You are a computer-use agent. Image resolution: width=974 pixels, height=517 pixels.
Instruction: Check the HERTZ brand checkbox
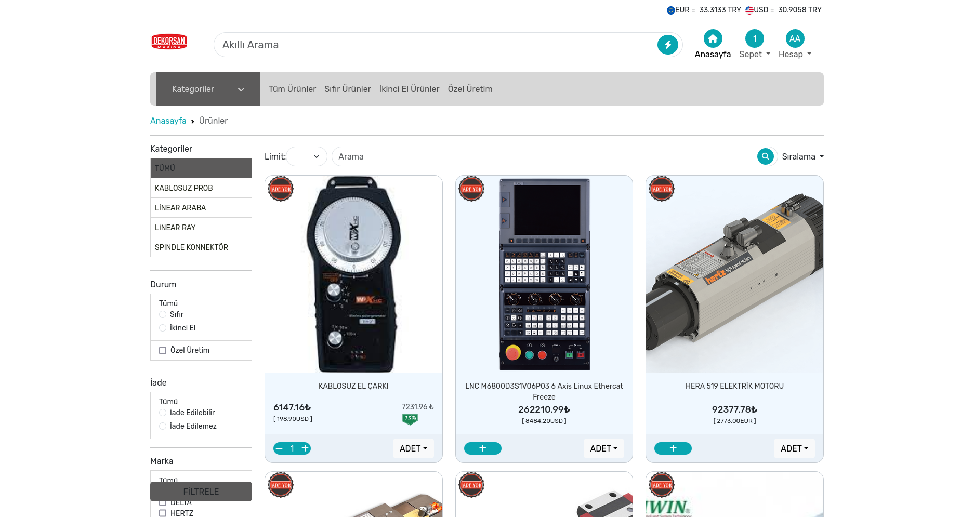click(x=163, y=513)
